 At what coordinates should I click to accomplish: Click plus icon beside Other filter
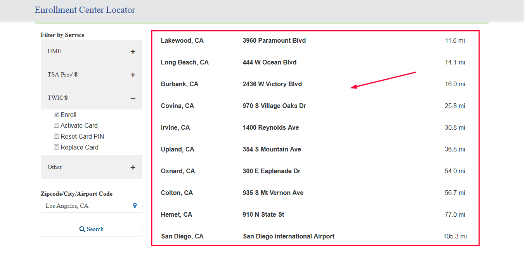[133, 167]
